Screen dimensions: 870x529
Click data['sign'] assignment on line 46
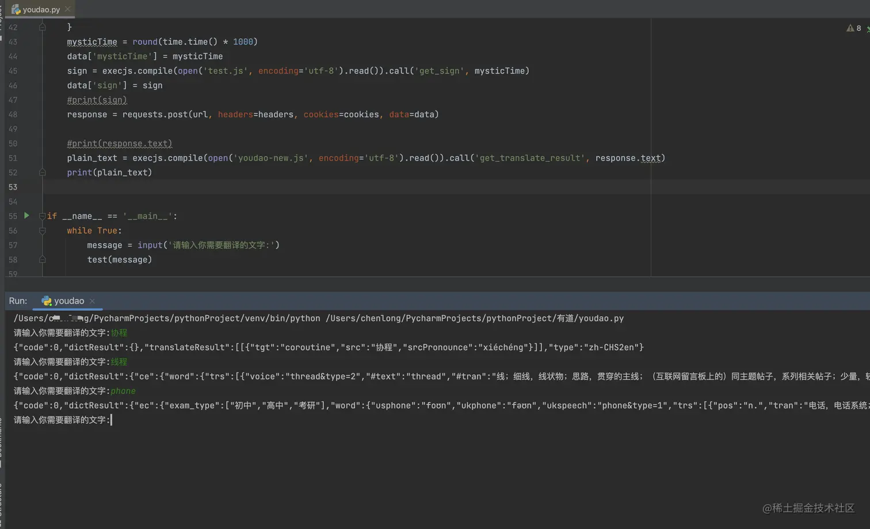(x=115, y=86)
